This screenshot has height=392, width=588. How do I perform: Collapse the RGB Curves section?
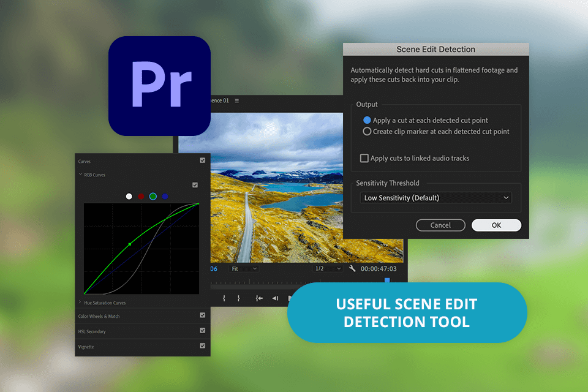point(80,175)
